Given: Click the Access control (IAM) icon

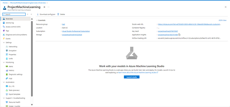Looking at the screenshot, I should 4,27.
